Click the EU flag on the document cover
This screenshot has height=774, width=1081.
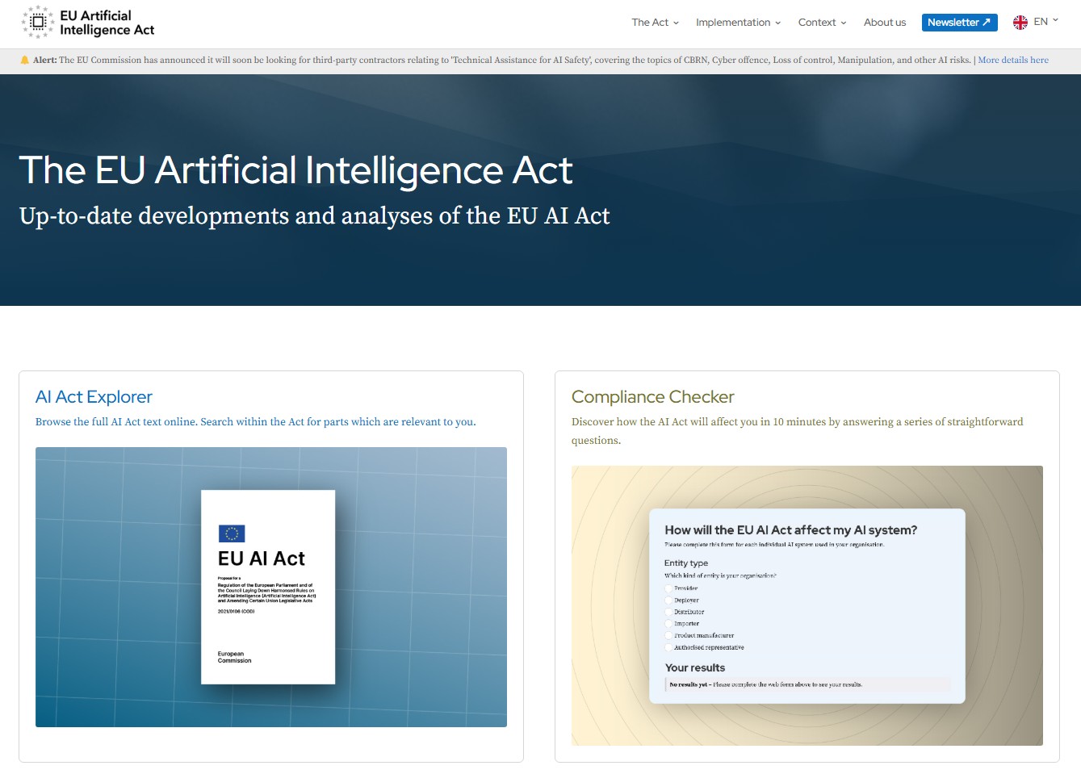click(232, 533)
